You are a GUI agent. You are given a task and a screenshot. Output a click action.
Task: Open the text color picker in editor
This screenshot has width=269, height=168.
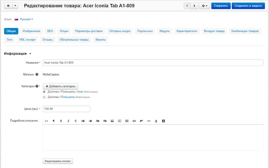click(x=156, y=121)
